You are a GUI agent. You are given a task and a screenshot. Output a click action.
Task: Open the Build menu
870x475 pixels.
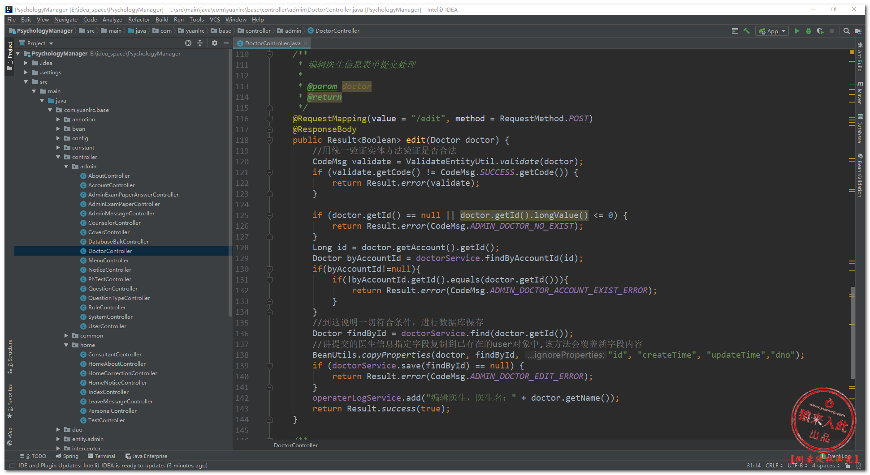pos(162,20)
